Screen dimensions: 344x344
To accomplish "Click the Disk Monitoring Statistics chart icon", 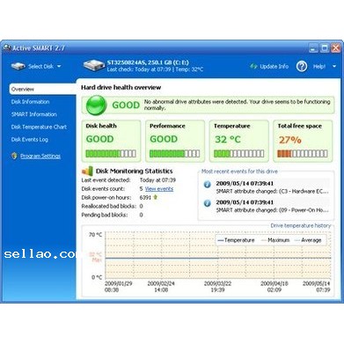I will pos(87,171).
